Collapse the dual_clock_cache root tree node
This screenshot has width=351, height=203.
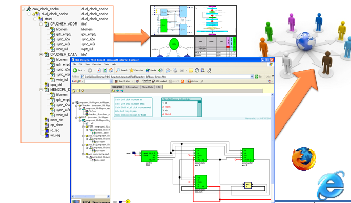click(23, 9)
